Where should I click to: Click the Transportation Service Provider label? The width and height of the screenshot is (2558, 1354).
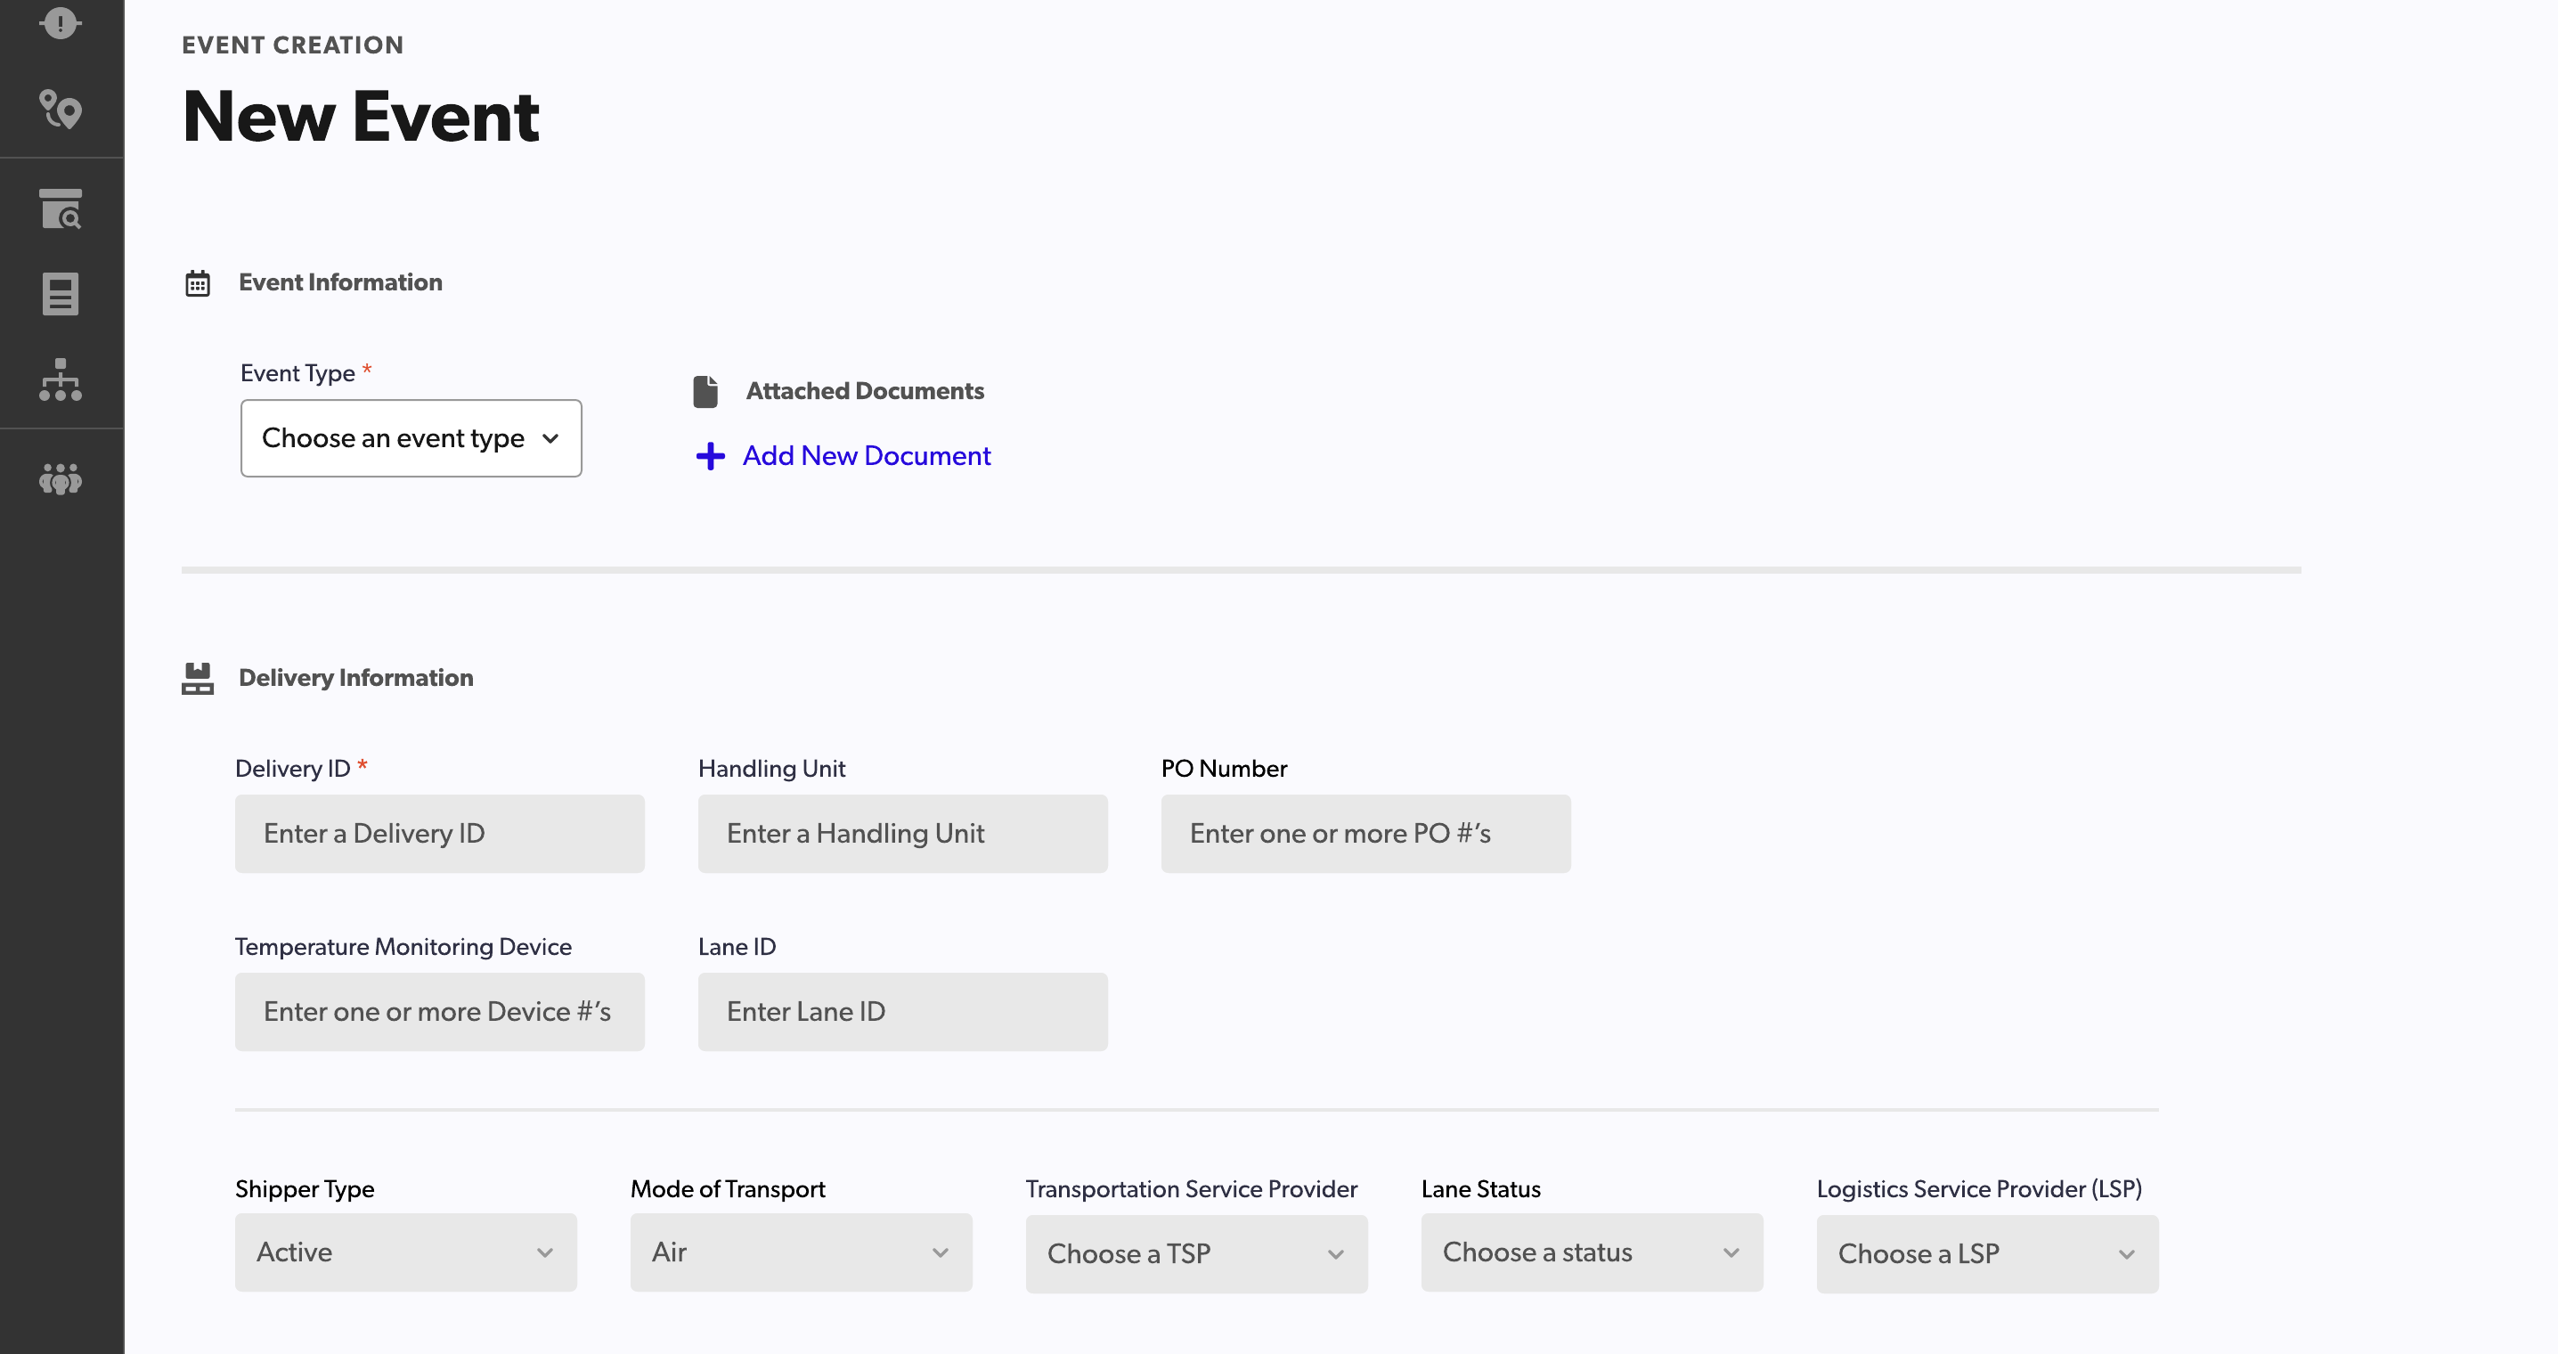coord(1192,1189)
